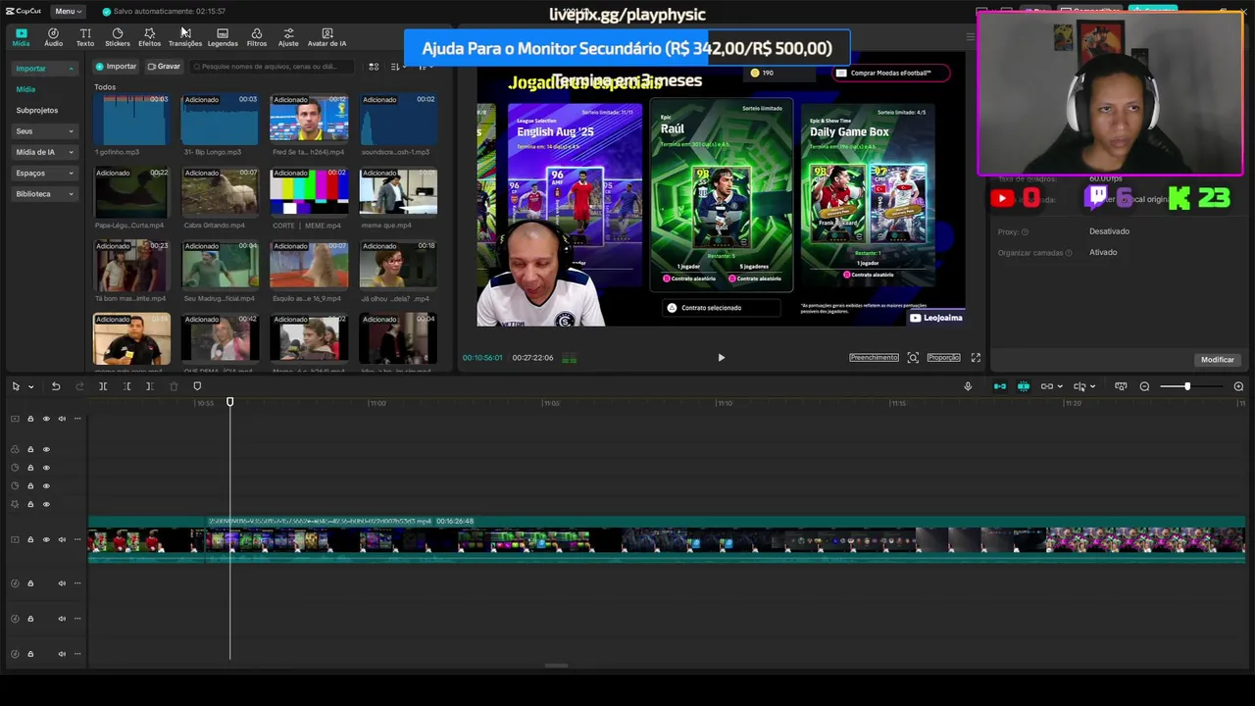Select the Fred Se ta... h264).mp4 thumbnail
The height and width of the screenshot is (706, 1255).
(x=309, y=119)
